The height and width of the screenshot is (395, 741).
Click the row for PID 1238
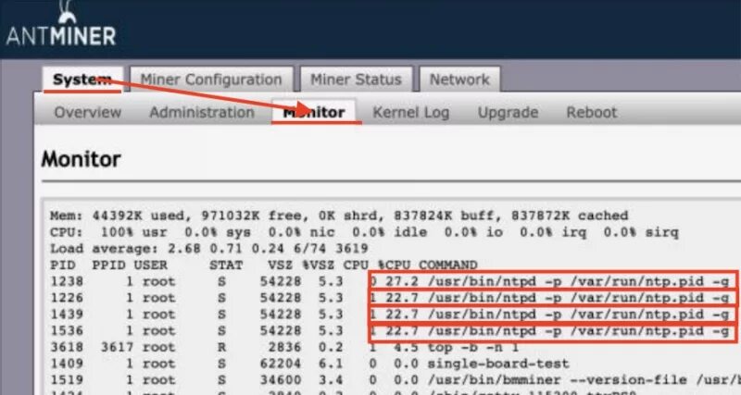click(390, 282)
